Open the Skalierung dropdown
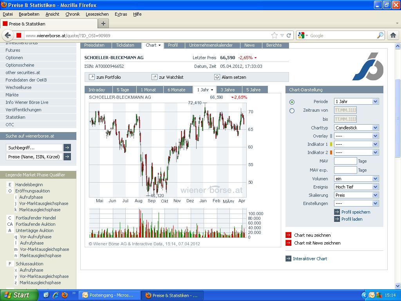 pyautogui.click(x=356, y=195)
